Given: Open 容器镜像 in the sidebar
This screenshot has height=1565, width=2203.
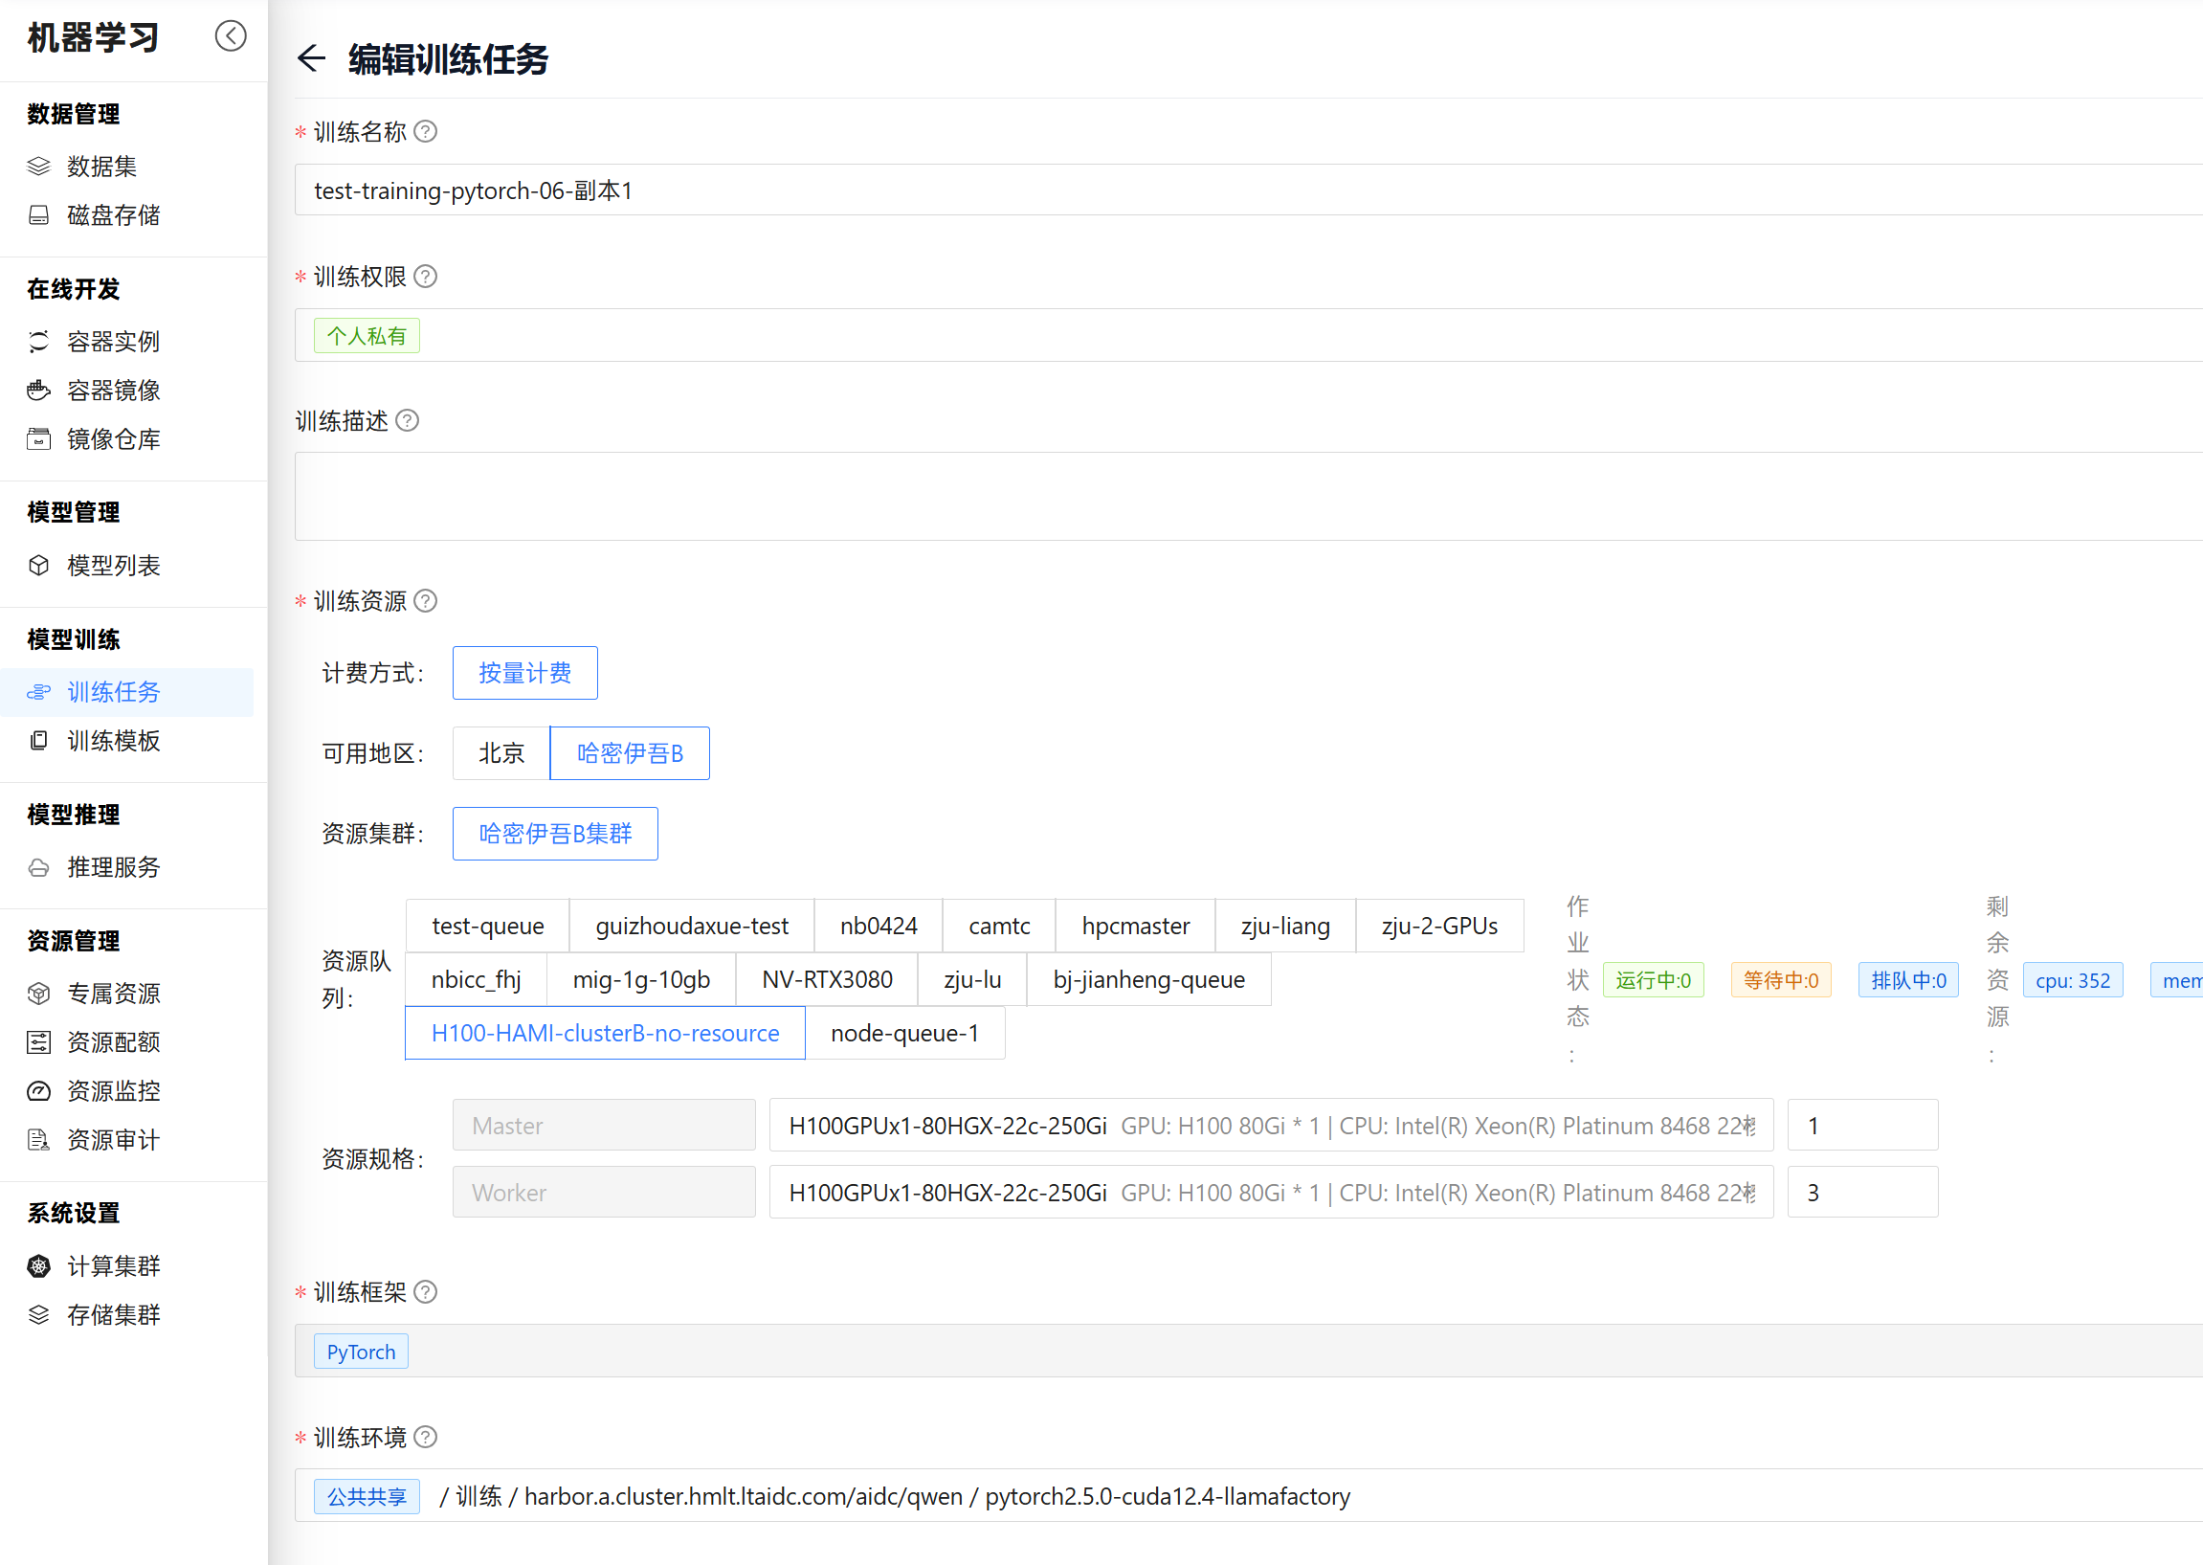Looking at the screenshot, I should tap(113, 391).
